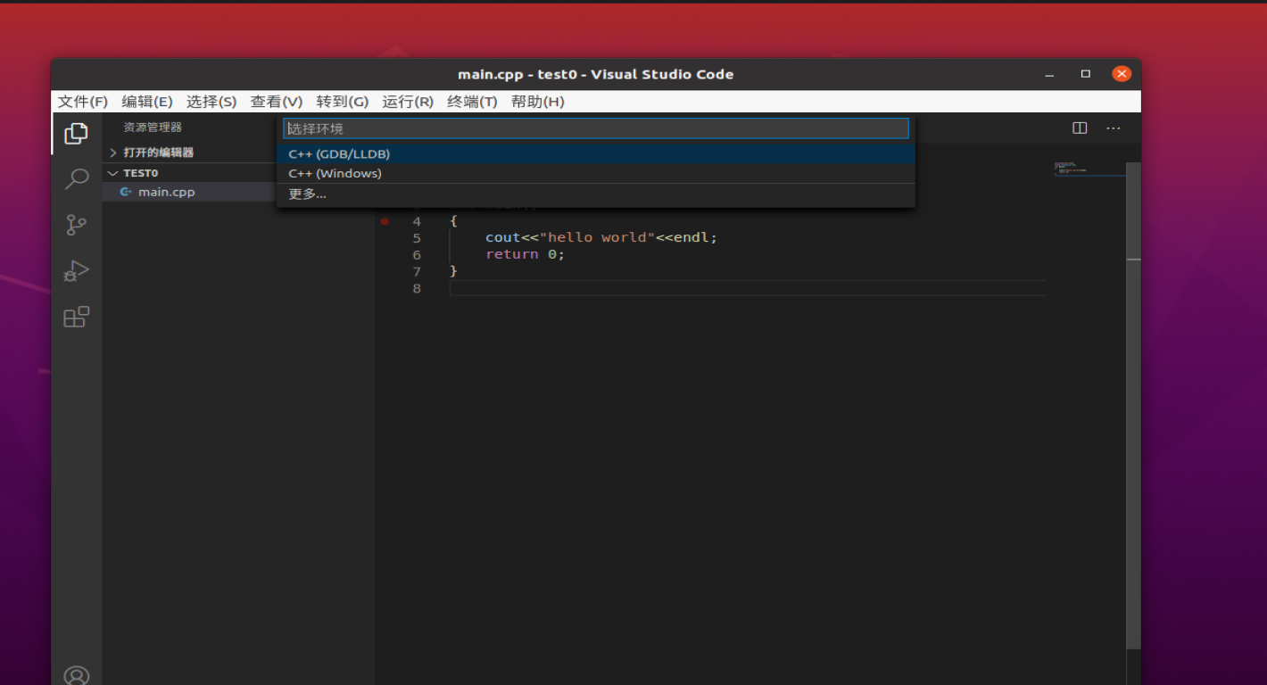Click the 资源管理器 panel title

pyautogui.click(x=153, y=128)
